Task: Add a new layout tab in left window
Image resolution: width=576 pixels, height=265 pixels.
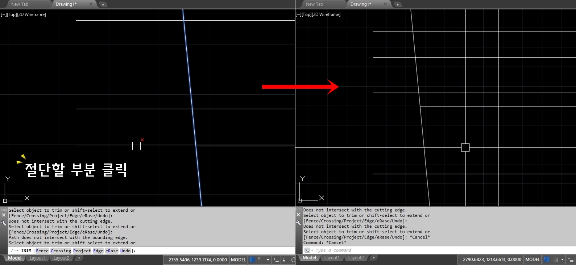Action: (79, 258)
